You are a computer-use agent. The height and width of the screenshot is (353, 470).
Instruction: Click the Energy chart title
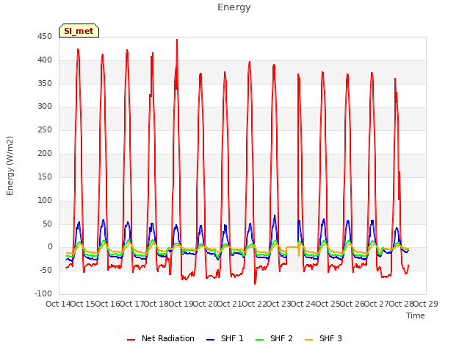point(234,7)
